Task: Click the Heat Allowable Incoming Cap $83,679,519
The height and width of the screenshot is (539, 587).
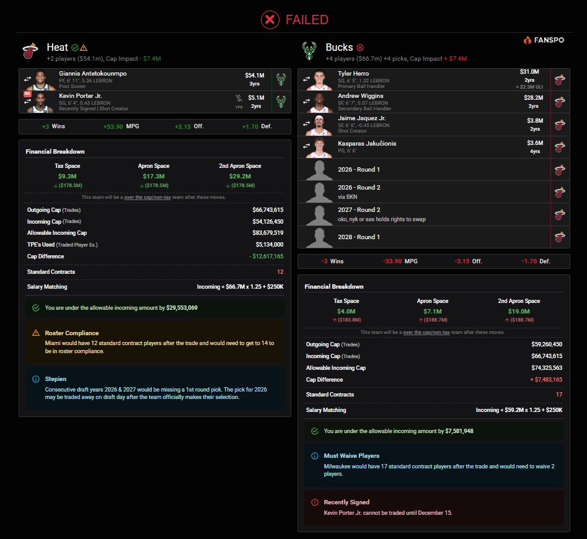Action: 268,233
